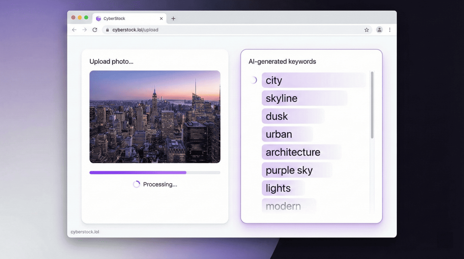Click the uploaded city skyline photo

click(155, 117)
